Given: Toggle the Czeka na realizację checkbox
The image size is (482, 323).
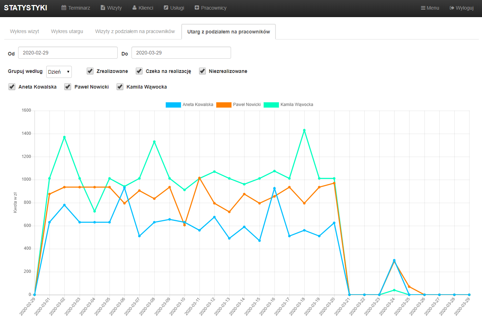Looking at the screenshot, I should tap(139, 71).
